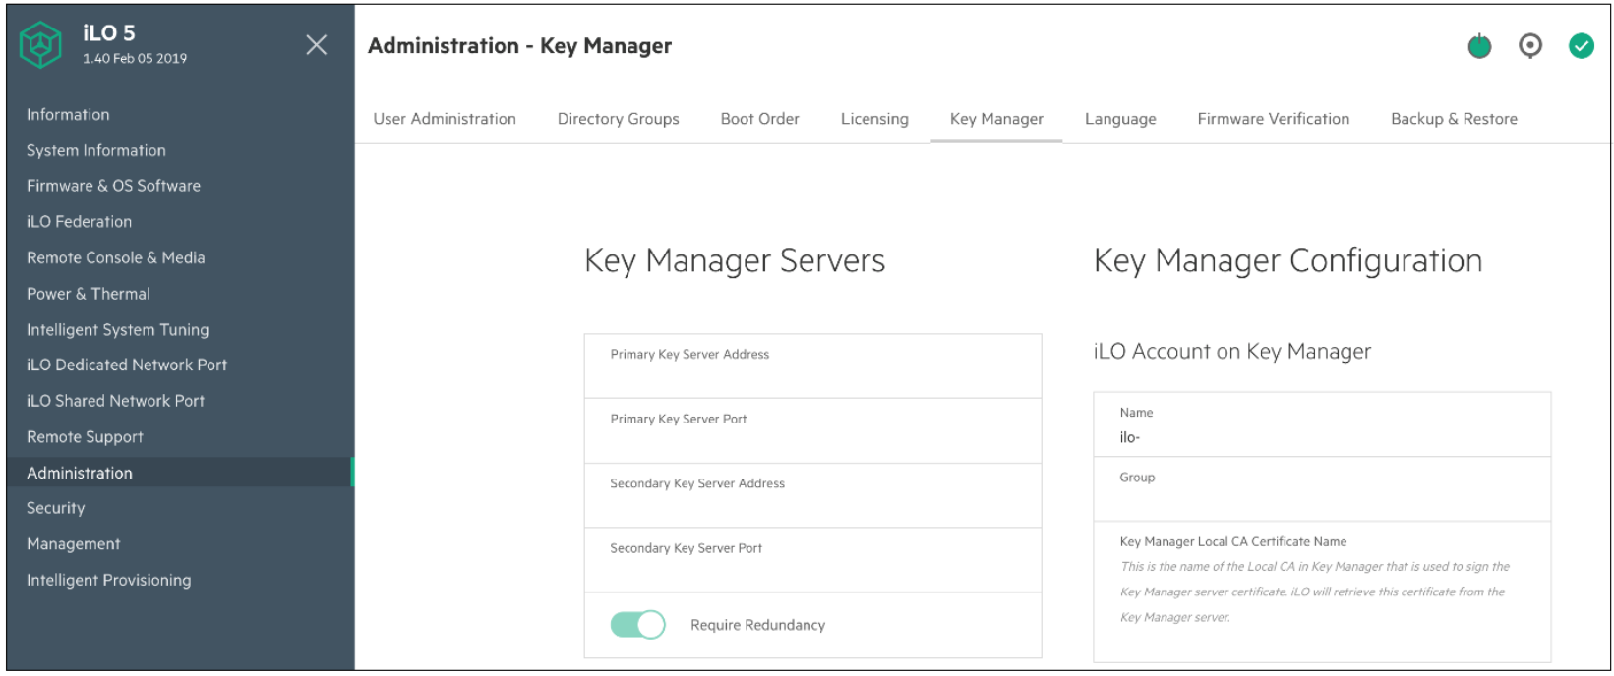Viewport: 1614px width, 676px height.
Task: Click the 'Administration - Key Manager' page title
Action: point(519,46)
